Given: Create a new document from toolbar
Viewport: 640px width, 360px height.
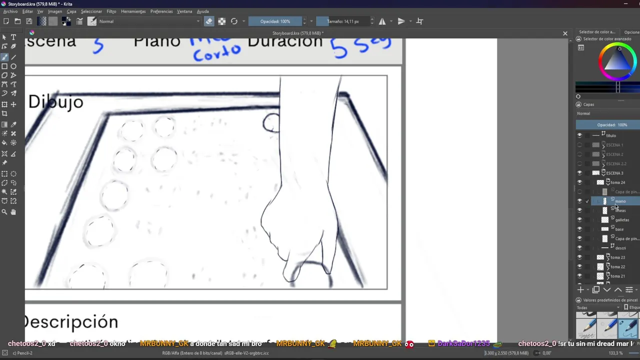Looking at the screenshot, I should [x=6, y=21].
